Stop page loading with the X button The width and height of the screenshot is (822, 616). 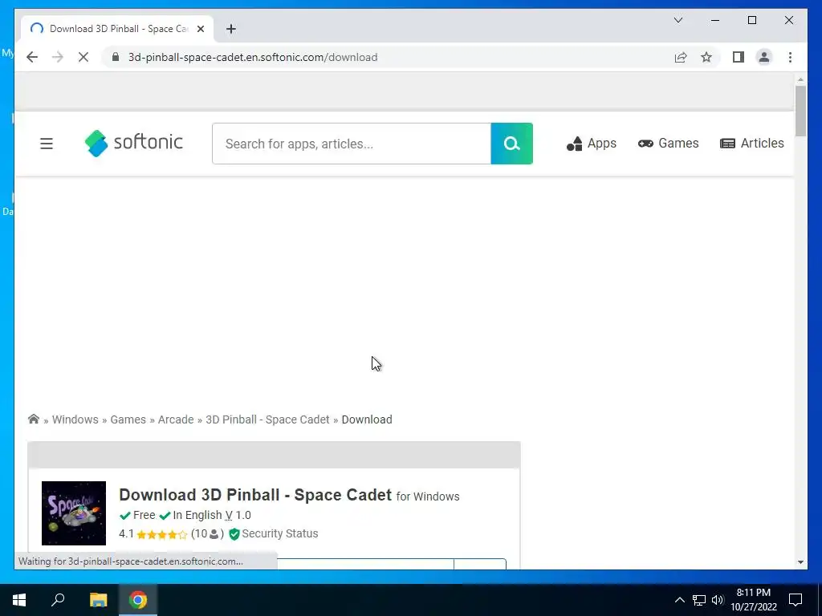point(83,57)
